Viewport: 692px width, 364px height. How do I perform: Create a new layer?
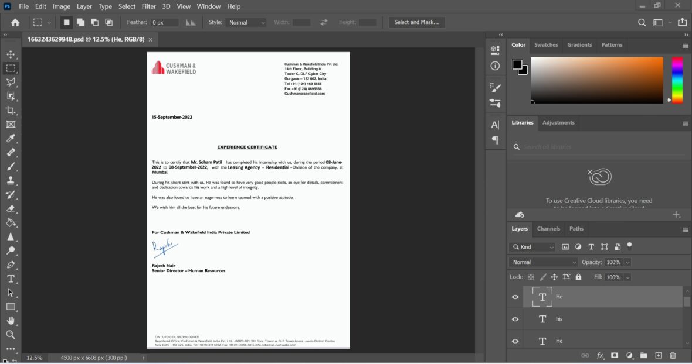(658, 355)
